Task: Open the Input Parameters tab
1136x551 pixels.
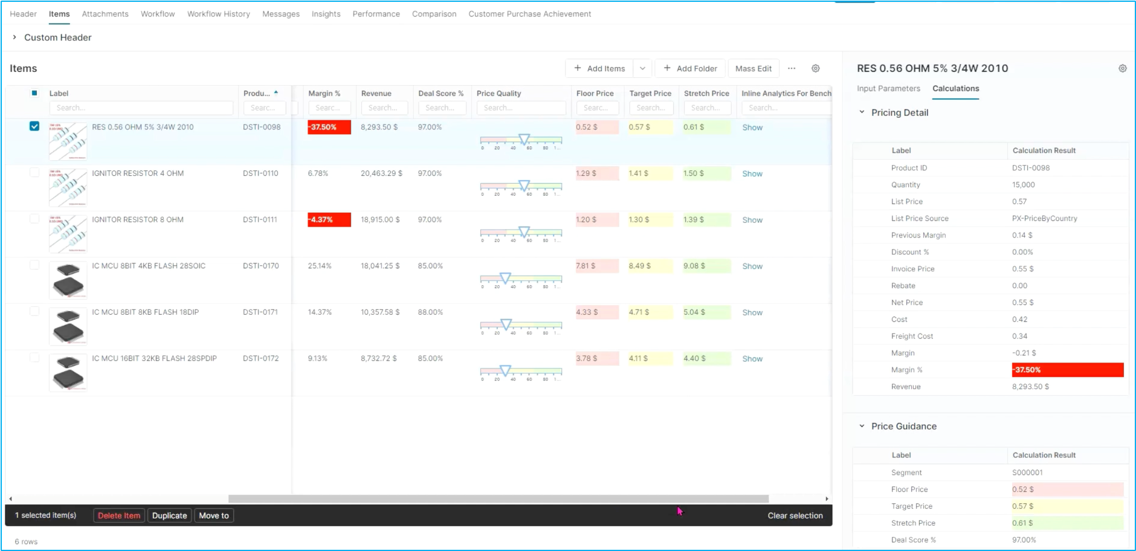Action: coord(888,89)
